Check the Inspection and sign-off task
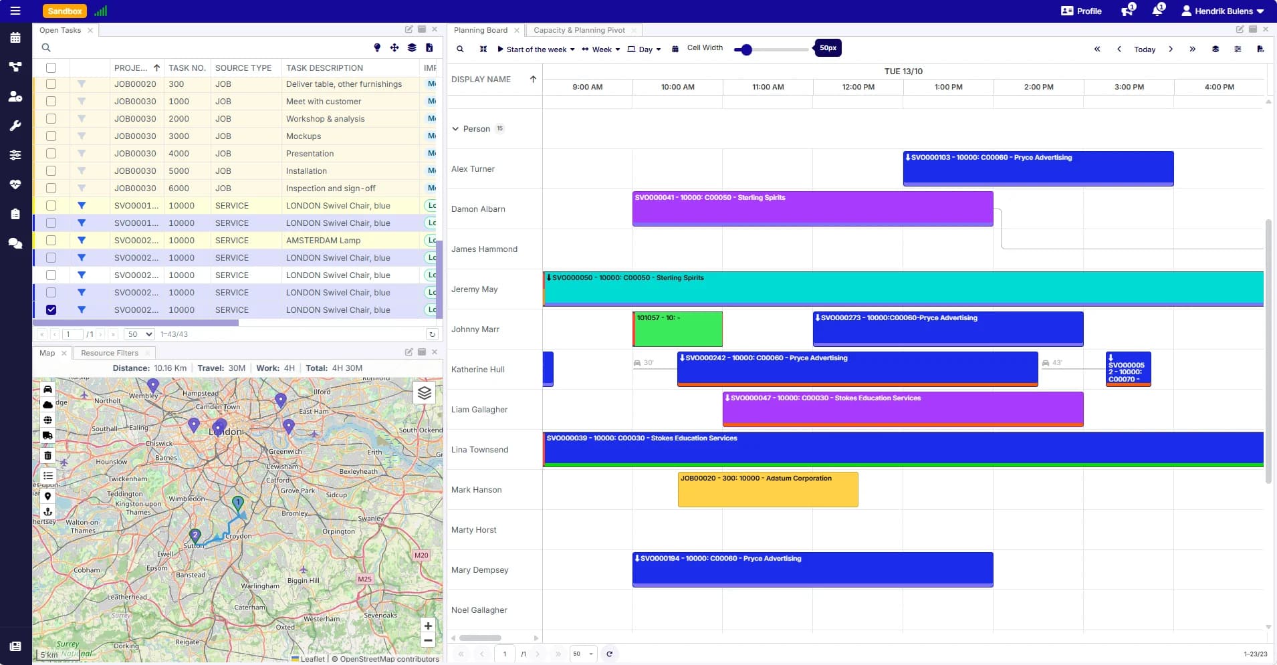The height and width of the screenshot is (665, 1277). tap(51, 188)
